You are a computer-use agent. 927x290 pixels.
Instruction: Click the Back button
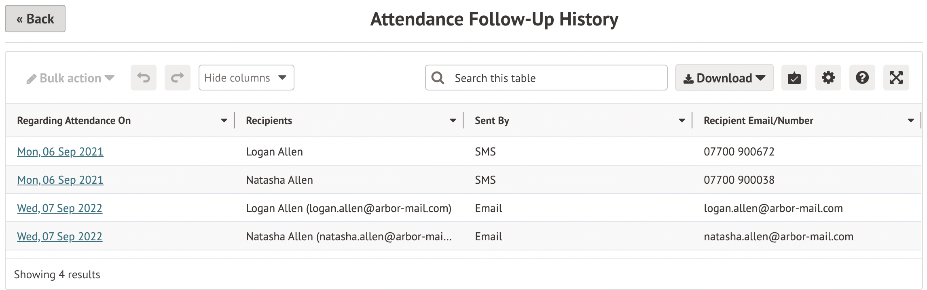coord(35,19)
